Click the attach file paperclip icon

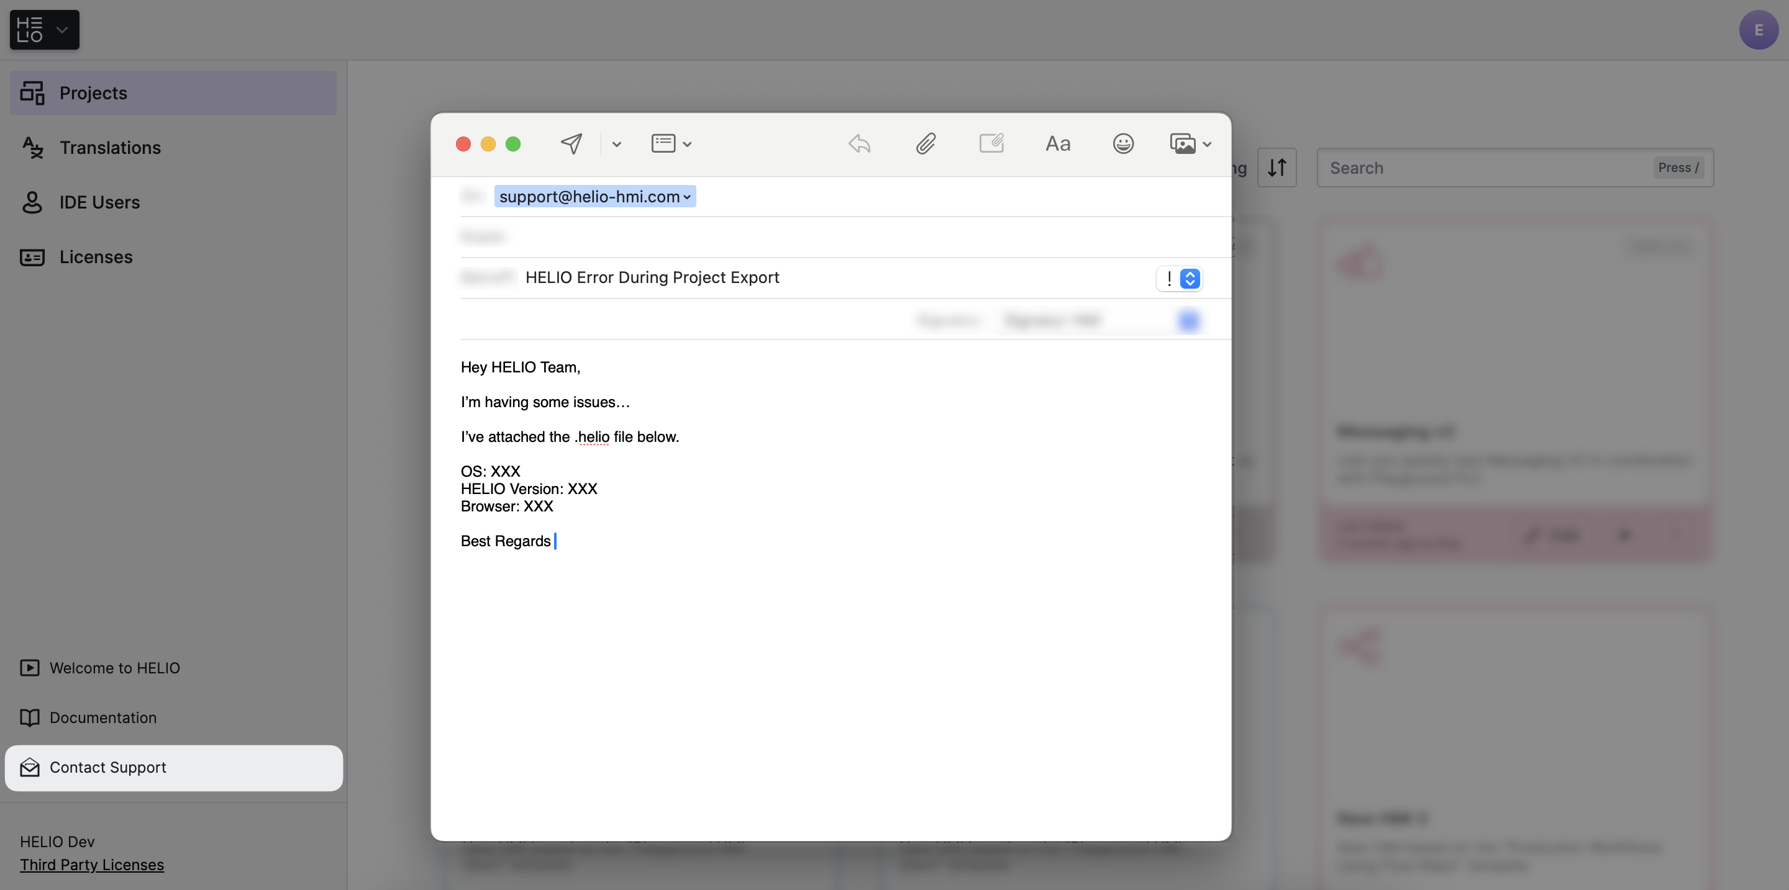[x=925, y=143]
